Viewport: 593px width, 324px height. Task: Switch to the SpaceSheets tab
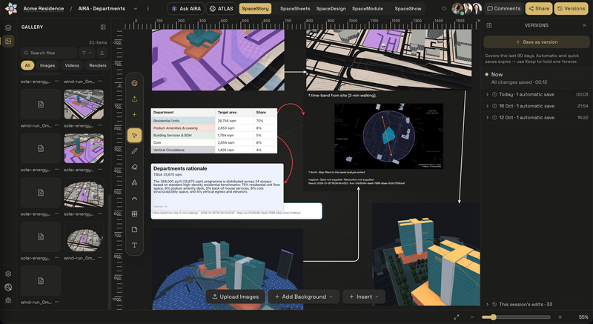coord(295,8)
